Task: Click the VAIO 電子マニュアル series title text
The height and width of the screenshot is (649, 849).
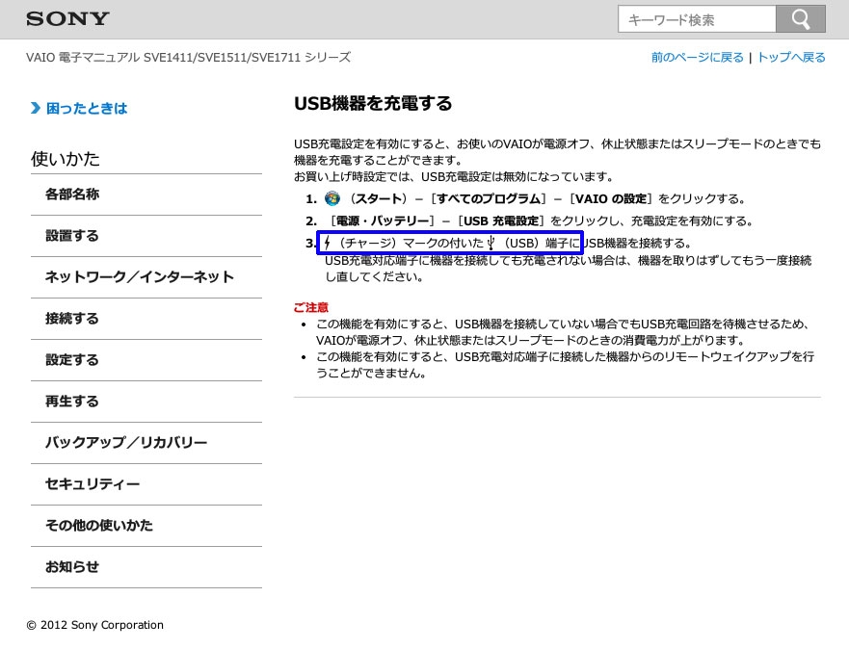Action: pos(189,58)
